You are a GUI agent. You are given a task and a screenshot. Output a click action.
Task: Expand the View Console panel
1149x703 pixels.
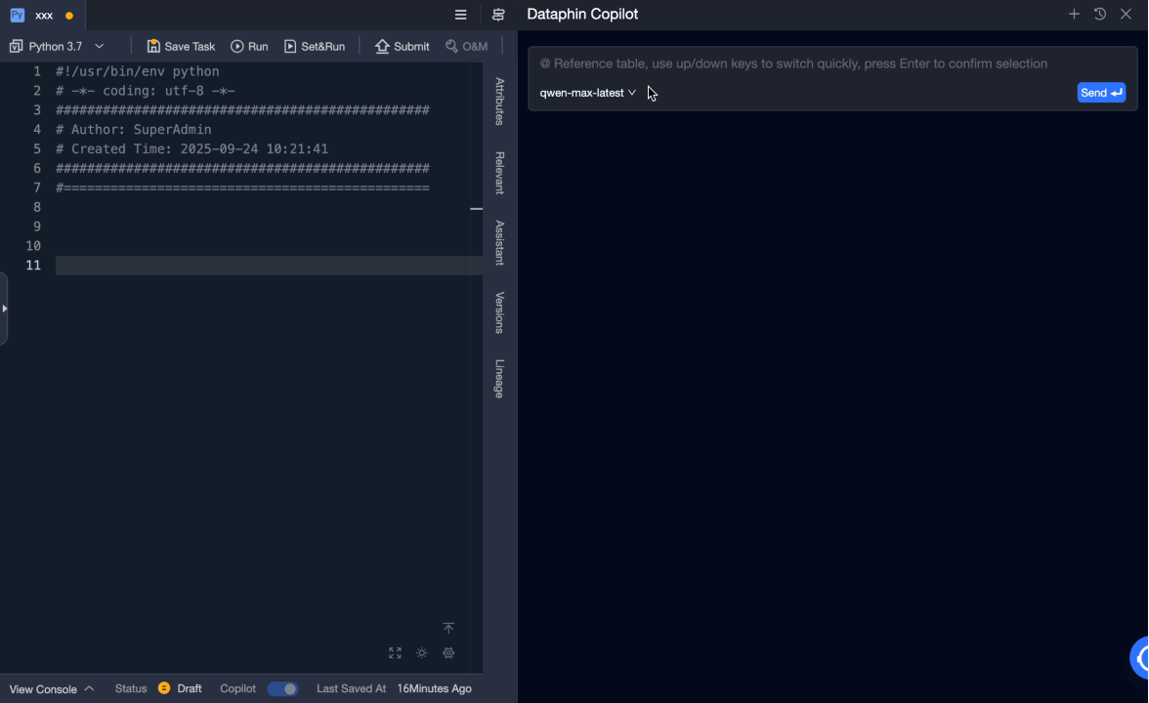coord(51,689)
